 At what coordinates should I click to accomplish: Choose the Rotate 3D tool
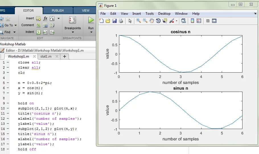pyautogui.click(x=158, y=21)
